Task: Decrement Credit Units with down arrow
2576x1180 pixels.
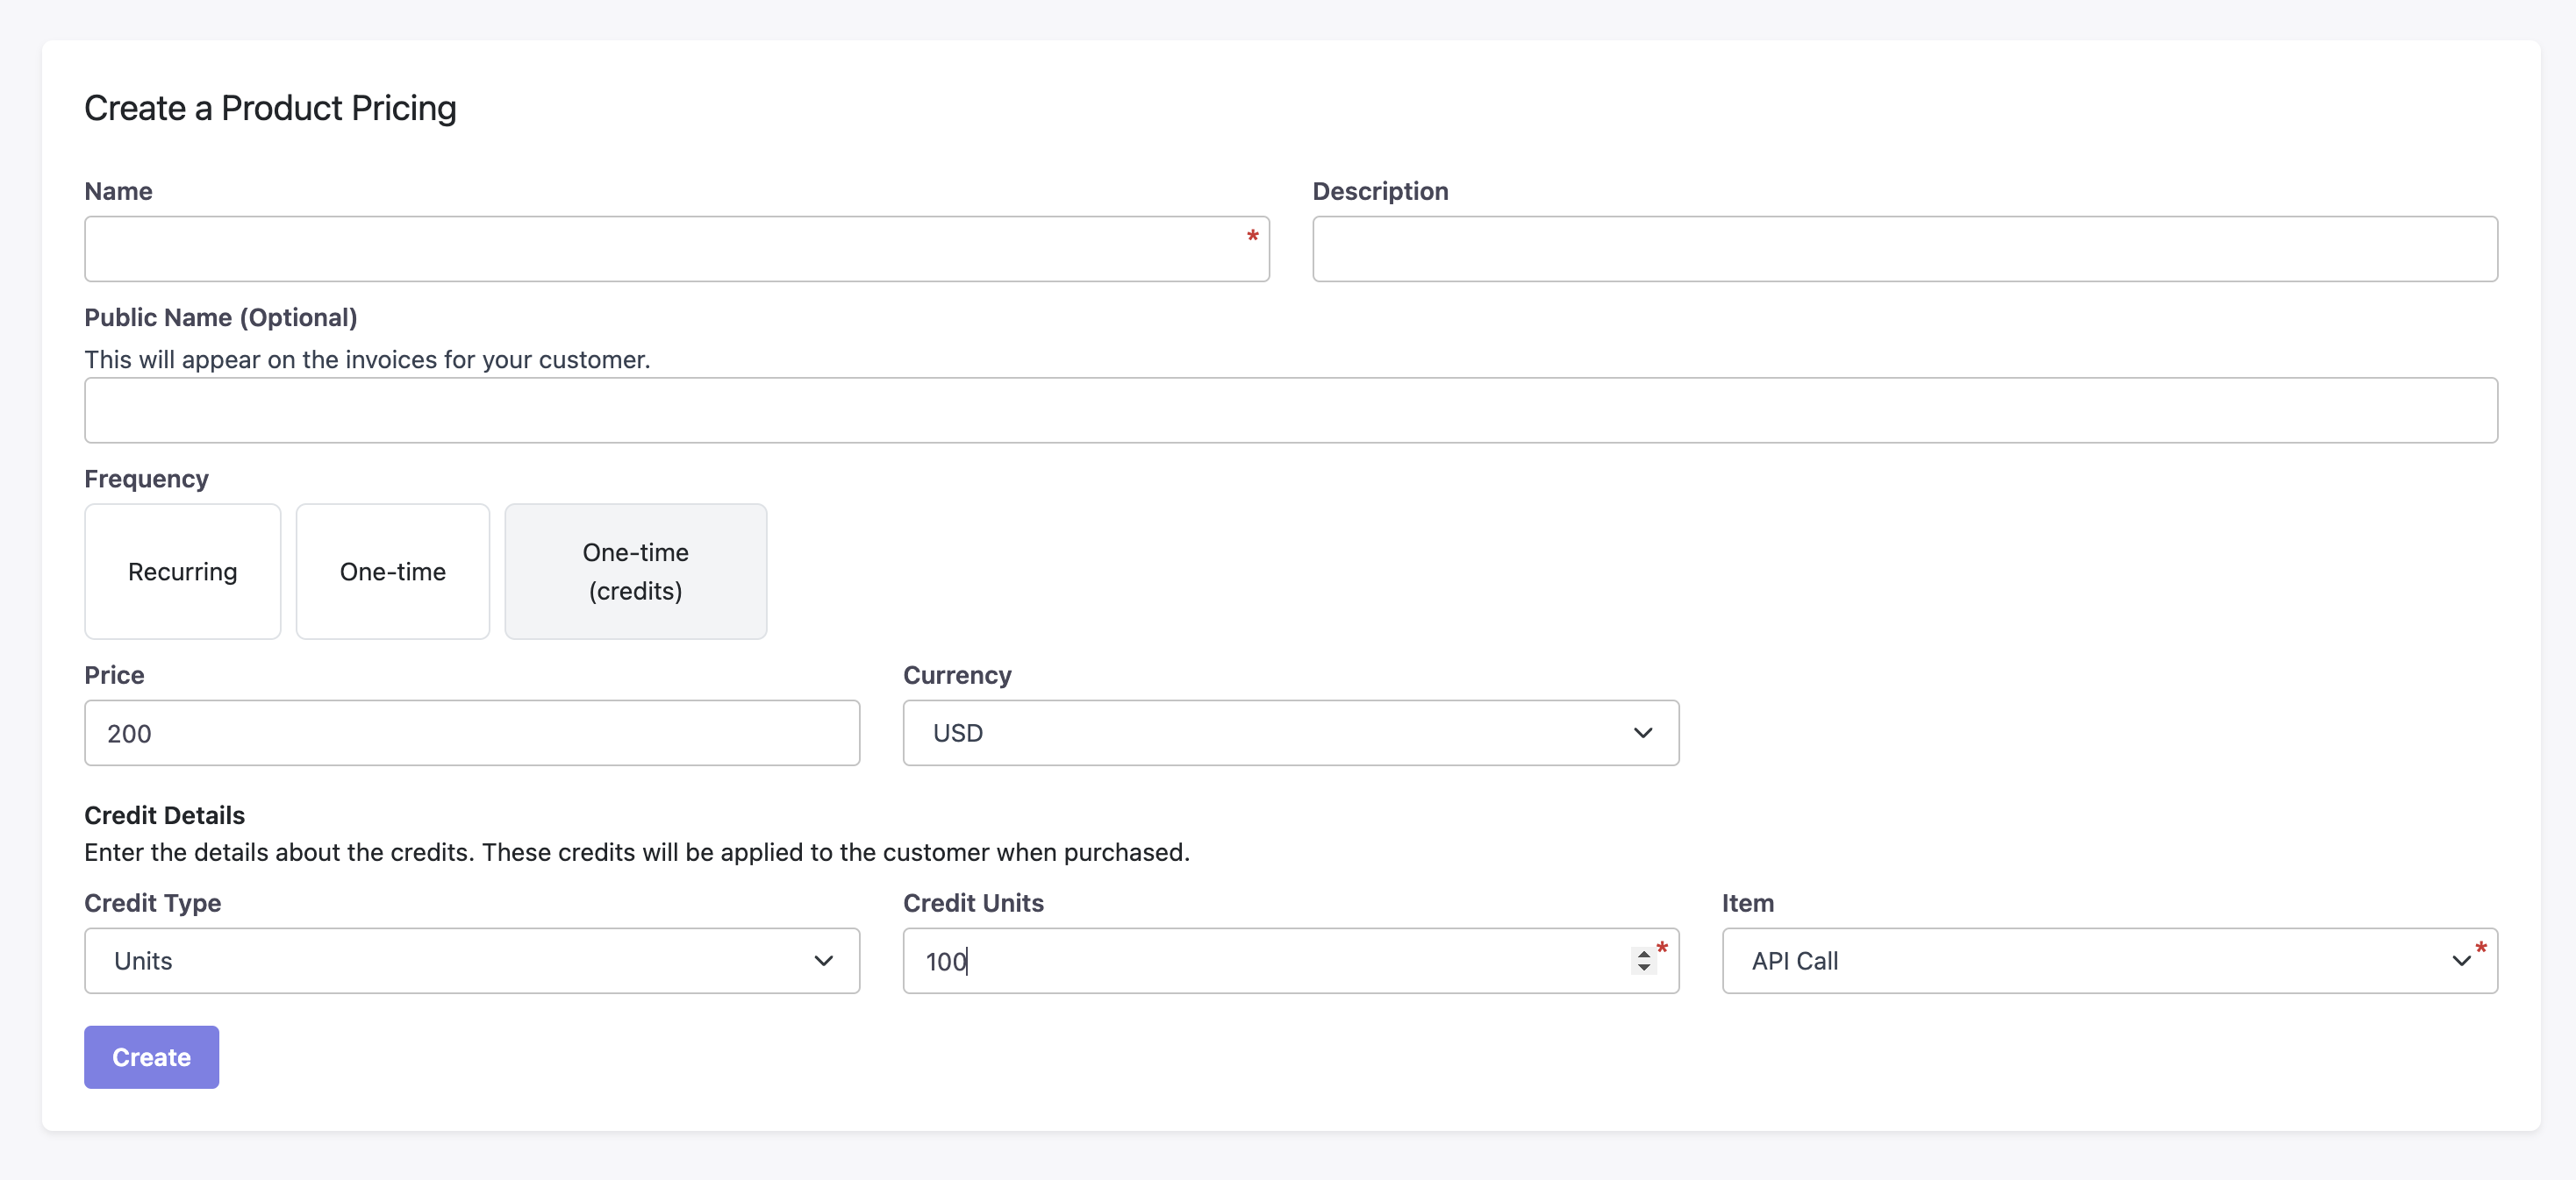Action: 1643,967
